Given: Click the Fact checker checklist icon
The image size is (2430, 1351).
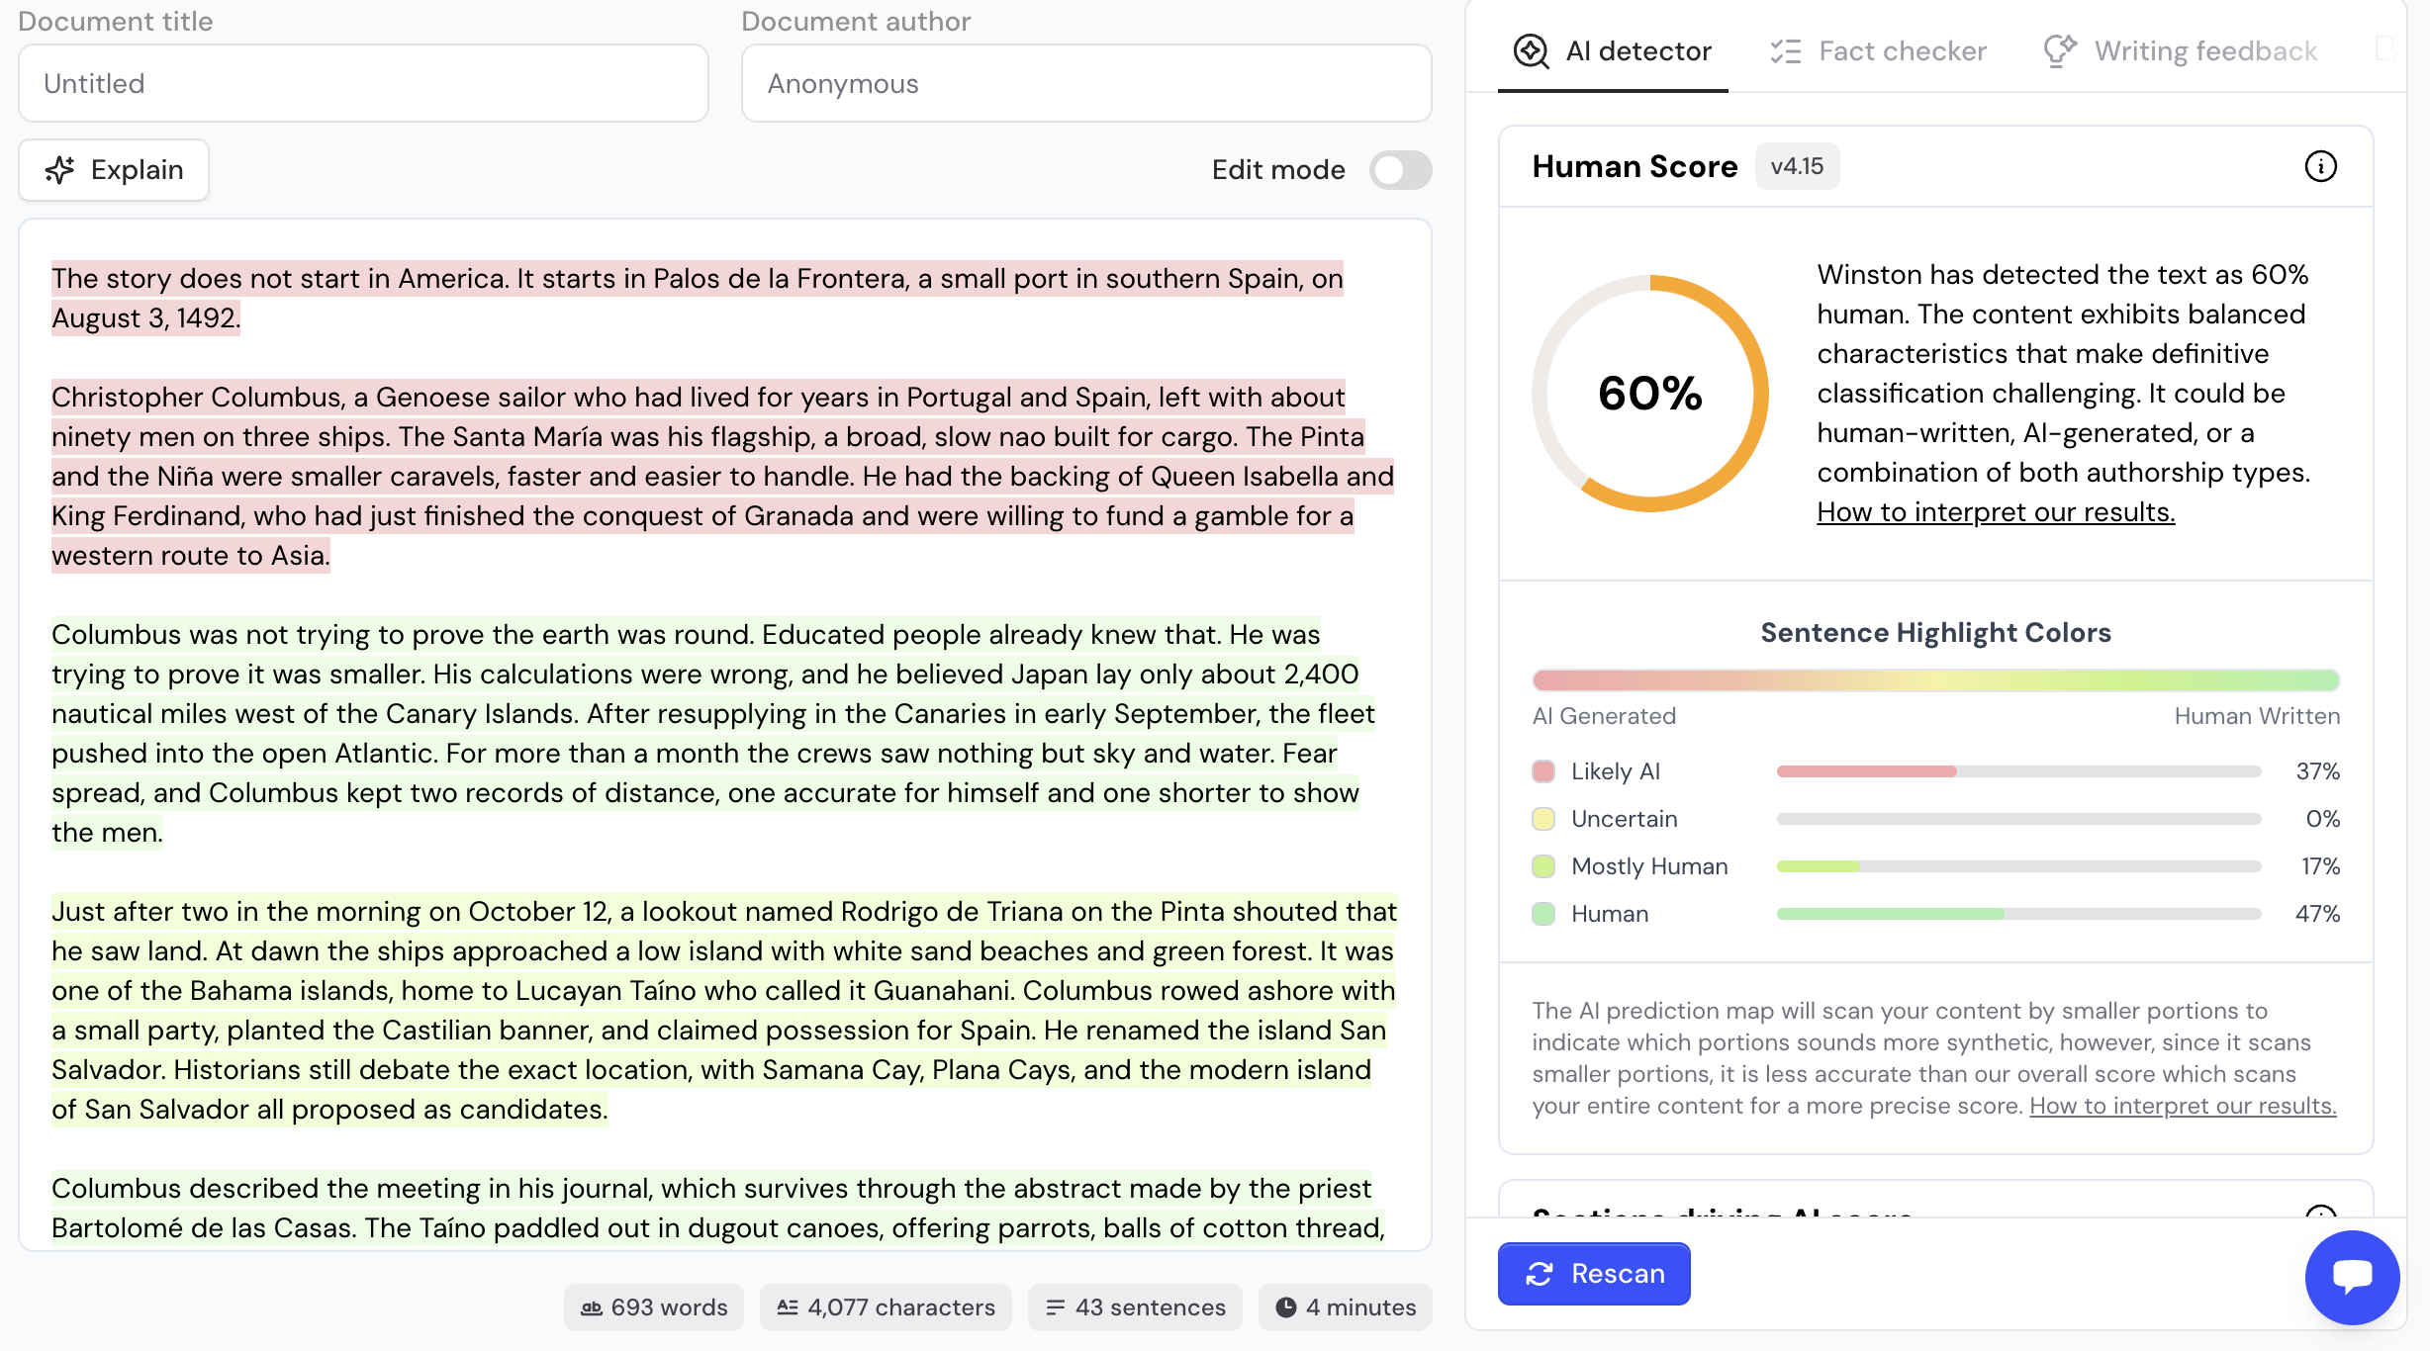Looking at the screenshot, I should pyautogui.click(x=1785, y=51).
